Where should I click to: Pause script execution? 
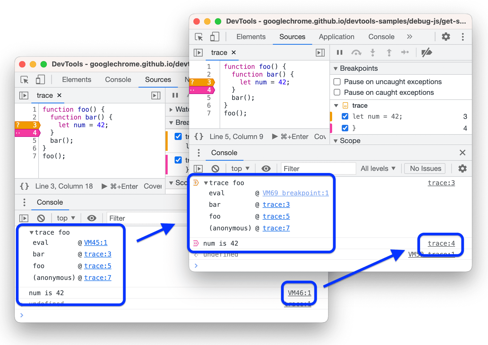click(x=339, y=52)
